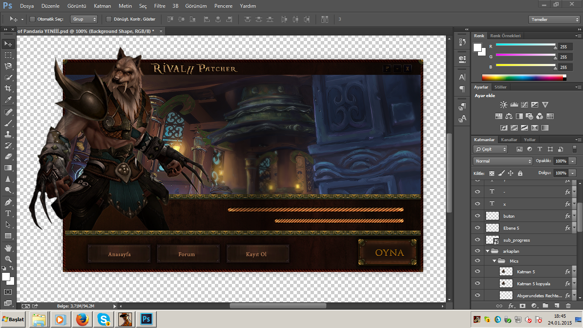Open Paragraph panel icon in the dock
The width and height of the screenshot is (583, 328).
point(462,89)
